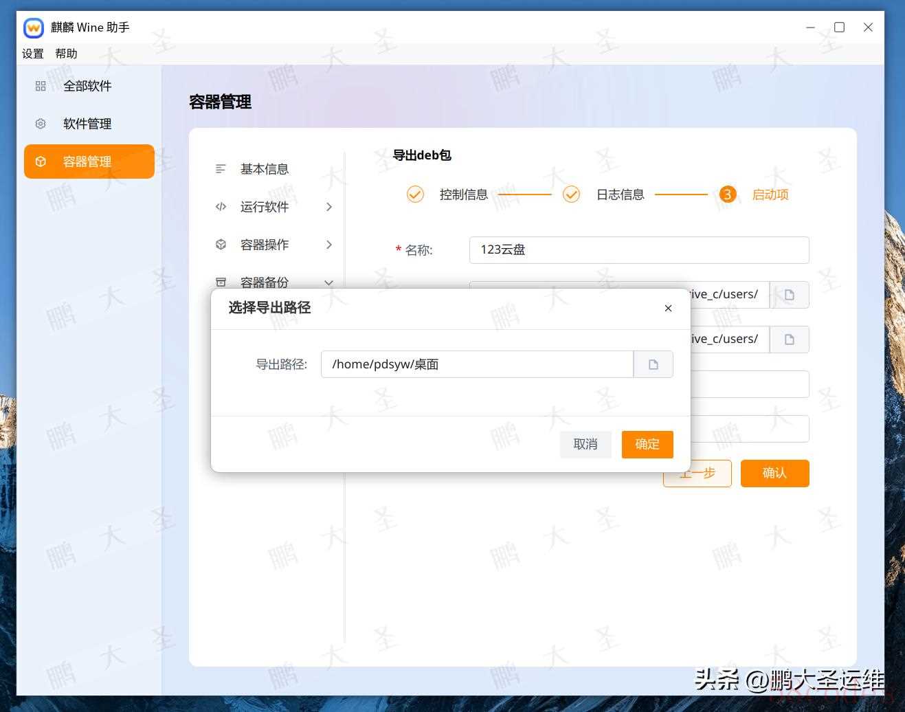Select 软件管理 gear icon in sidebar

coord(41,124)
